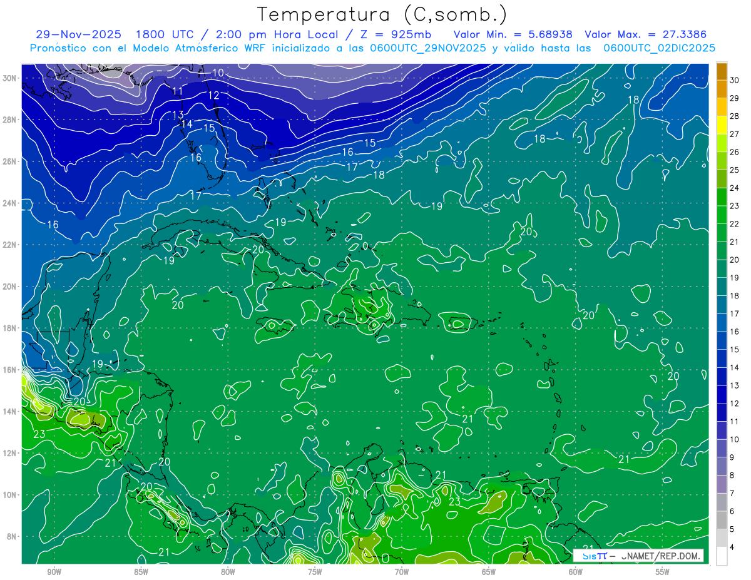This screenshot has height=580, width=751.
Task: Click the legend scale label "30"
Action: tap(735, 79)
